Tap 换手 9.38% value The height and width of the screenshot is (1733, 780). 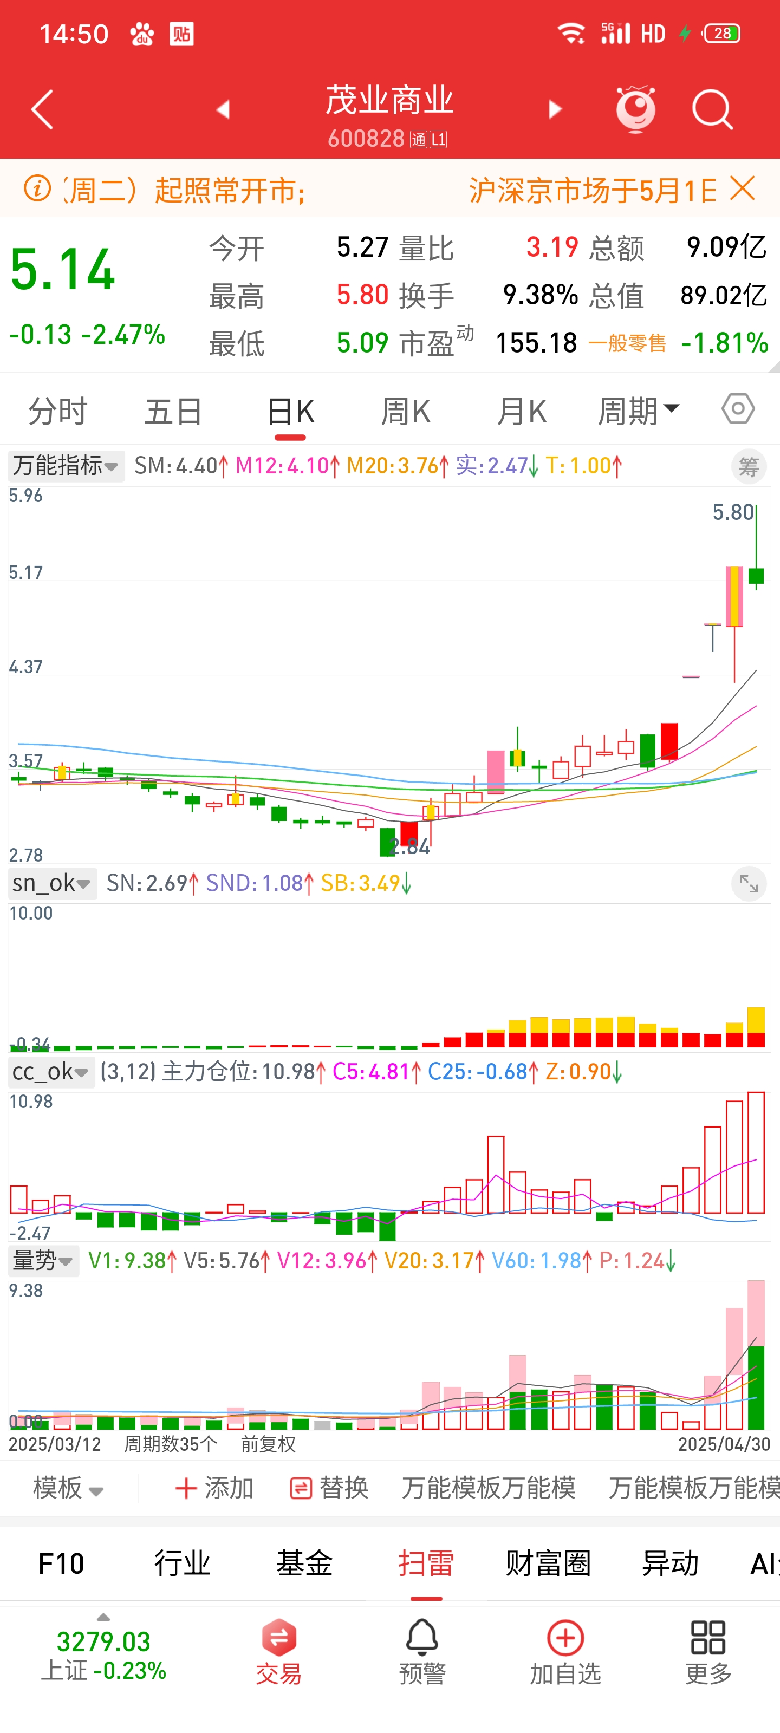tap(541, 295)
